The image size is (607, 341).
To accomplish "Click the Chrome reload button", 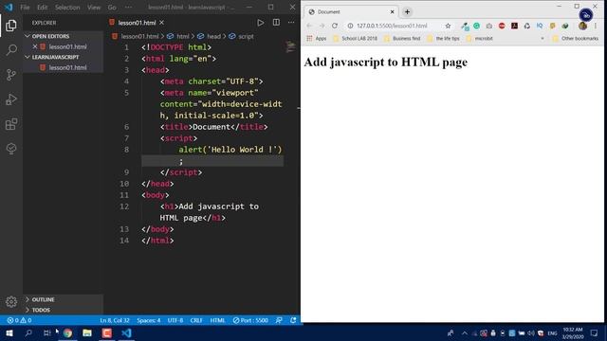I will tap(335, 26).
